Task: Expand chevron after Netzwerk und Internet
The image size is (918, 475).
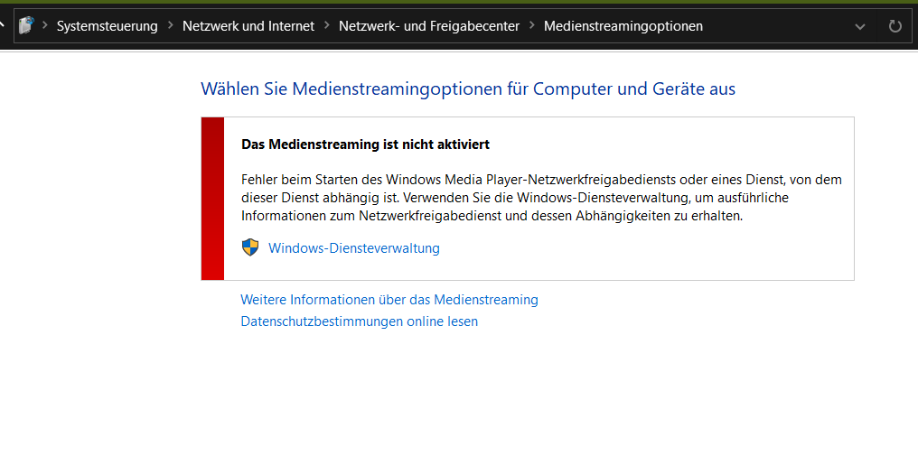Action: (327, 26)
